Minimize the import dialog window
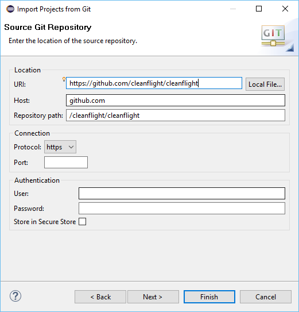The width and height of the screenshot is (299, 312). tap(233, 9)
